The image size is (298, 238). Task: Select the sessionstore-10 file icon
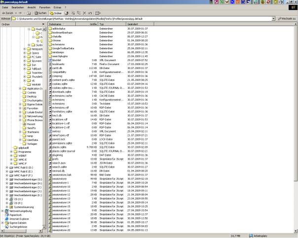[x=50, y=187]
